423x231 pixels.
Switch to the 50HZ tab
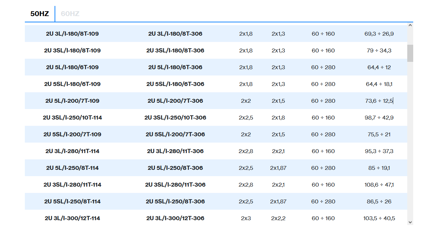[x=40, y=14]
